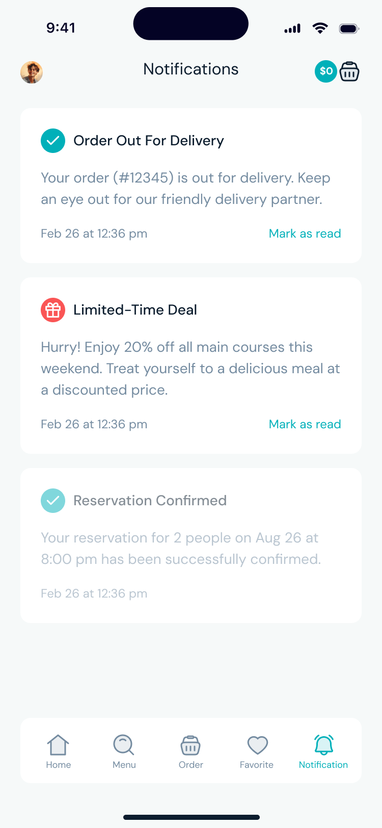Tap the reservation confirmation message text
382x828 pixels.
point(181,549)
